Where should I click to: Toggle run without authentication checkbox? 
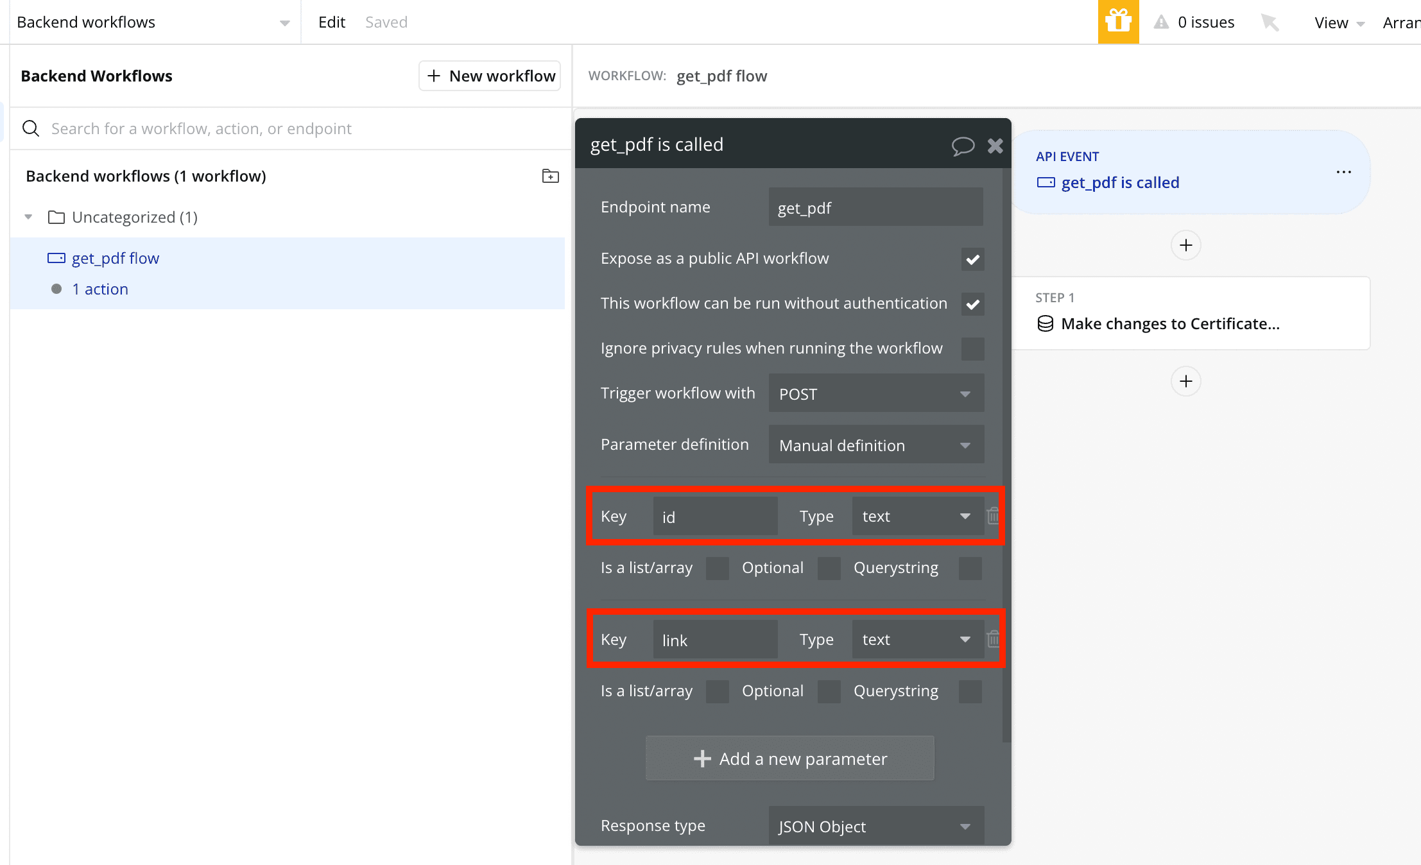(x=971, y=302)
